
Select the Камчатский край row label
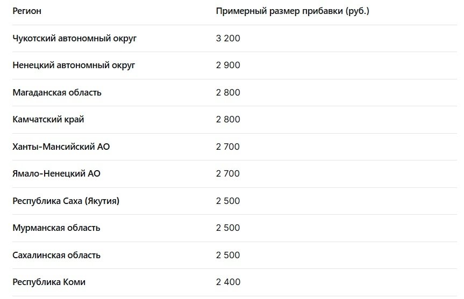click(48, 120)
